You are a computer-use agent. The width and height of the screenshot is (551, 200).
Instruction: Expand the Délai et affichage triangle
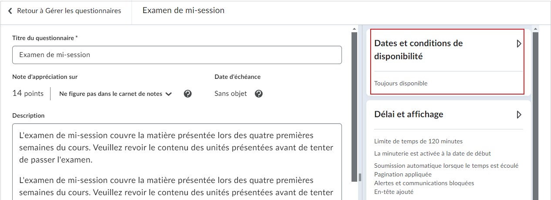coord(519,115)
